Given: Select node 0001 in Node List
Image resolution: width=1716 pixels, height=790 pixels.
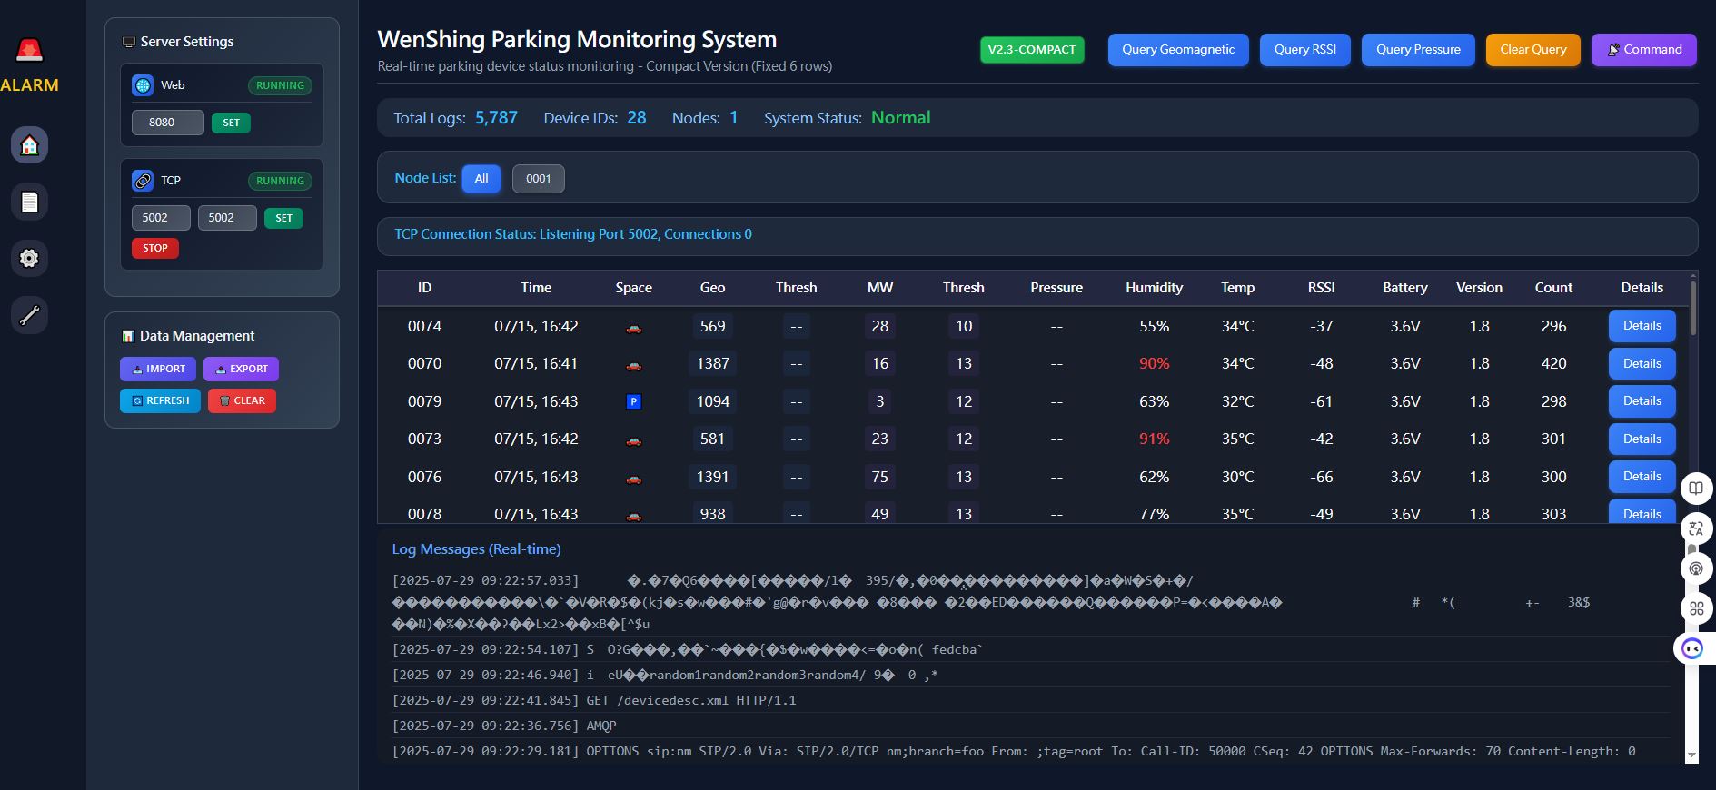Looking at the screenshot, I should pyautogui.click(x=538, y=179).
